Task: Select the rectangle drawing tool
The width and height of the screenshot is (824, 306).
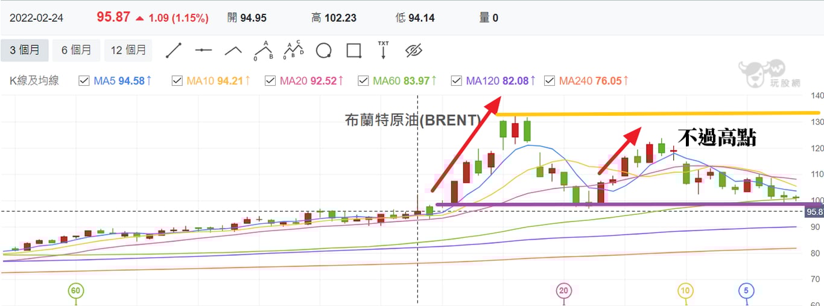Action: click(x=353, y=50)
